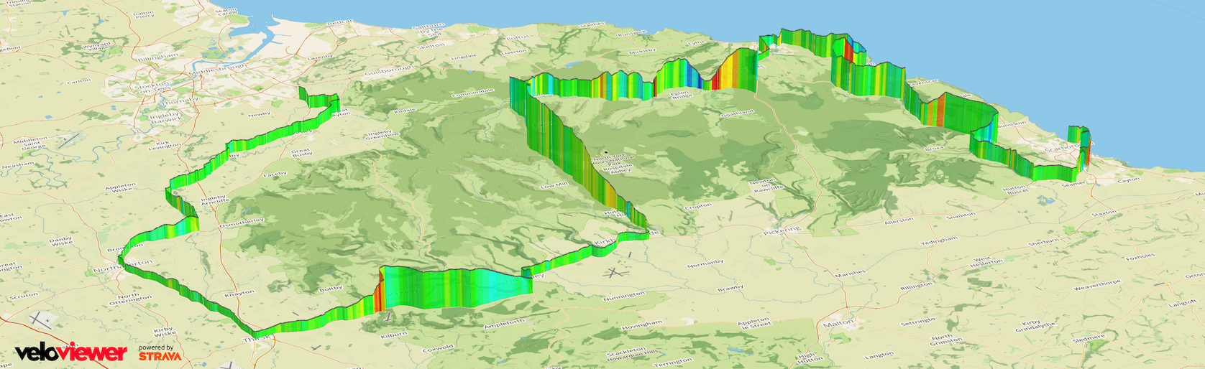
Task: Click the Cayton map label
Action: tap(1129, 180)
